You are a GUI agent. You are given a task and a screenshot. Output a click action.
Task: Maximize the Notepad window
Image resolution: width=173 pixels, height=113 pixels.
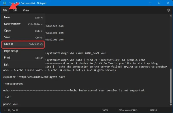click(x=159, y=3)
